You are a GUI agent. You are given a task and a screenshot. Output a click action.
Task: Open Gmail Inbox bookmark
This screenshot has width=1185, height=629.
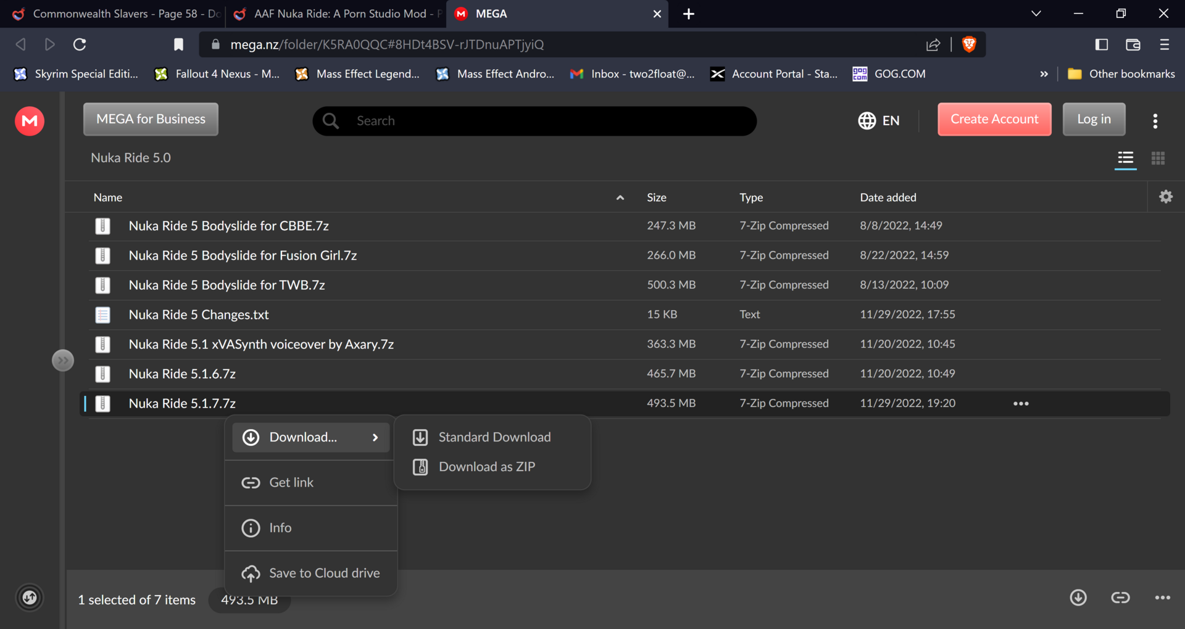[633, 74]
